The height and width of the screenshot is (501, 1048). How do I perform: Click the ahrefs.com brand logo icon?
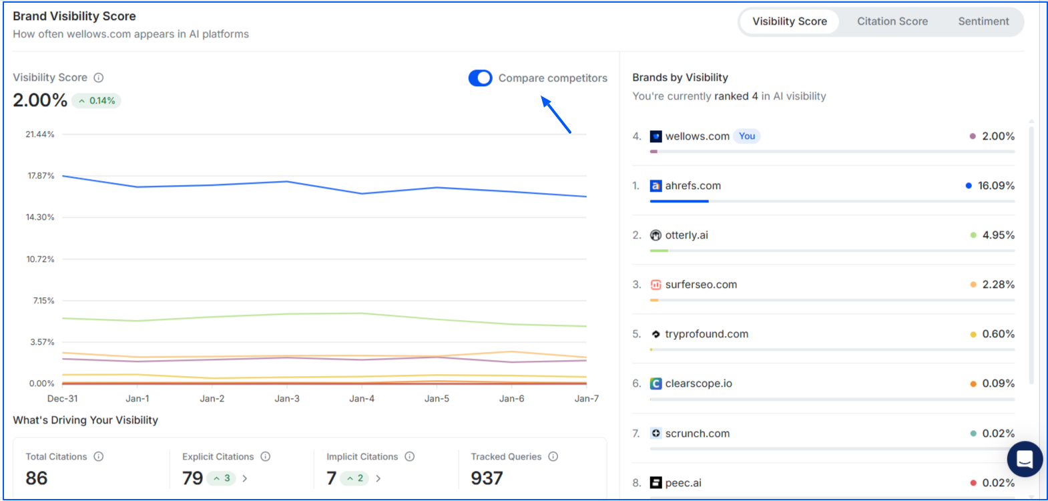(x=656, y=186)
